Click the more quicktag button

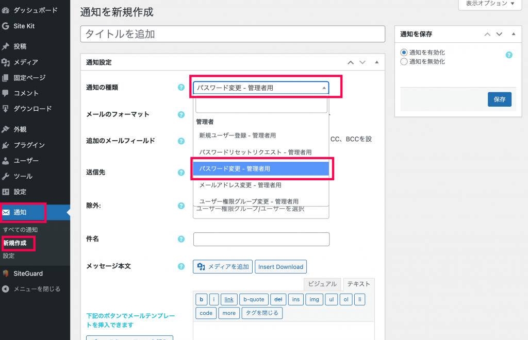tap(229, 313)
